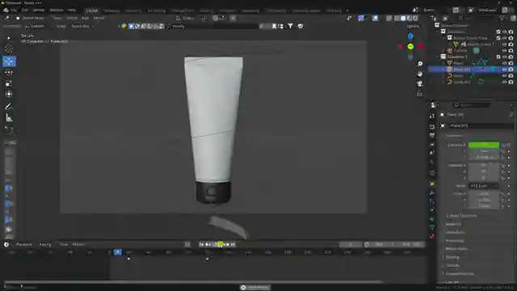Toggle viewport overlays button

point(375,18)
